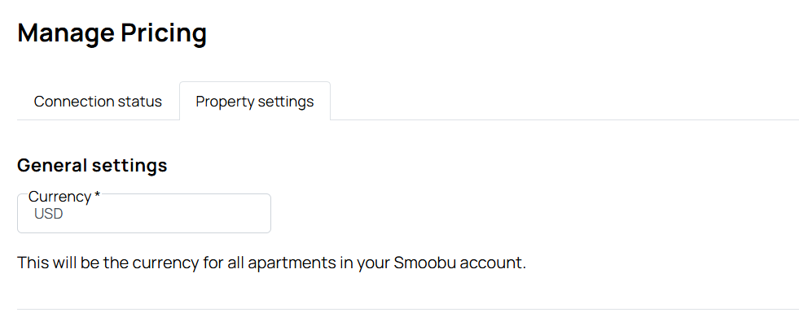Screen dimensions: 799x317
Task: Open the Currency field showing USD
Action: (x=144, y=213)
